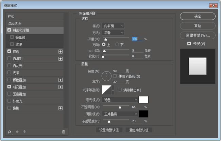Open the 外发光 effect settings

click(x=18, y=101)
